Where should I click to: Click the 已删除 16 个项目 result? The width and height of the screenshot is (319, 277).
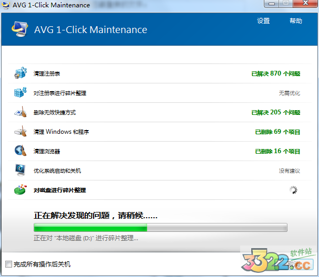pos(277,151)
